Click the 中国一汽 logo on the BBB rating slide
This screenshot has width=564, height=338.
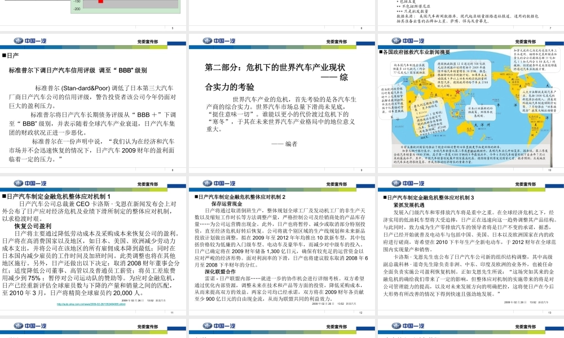(30, 41)
